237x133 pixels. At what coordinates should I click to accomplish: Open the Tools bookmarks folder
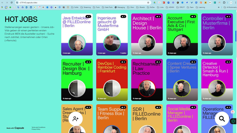[96, 7]
